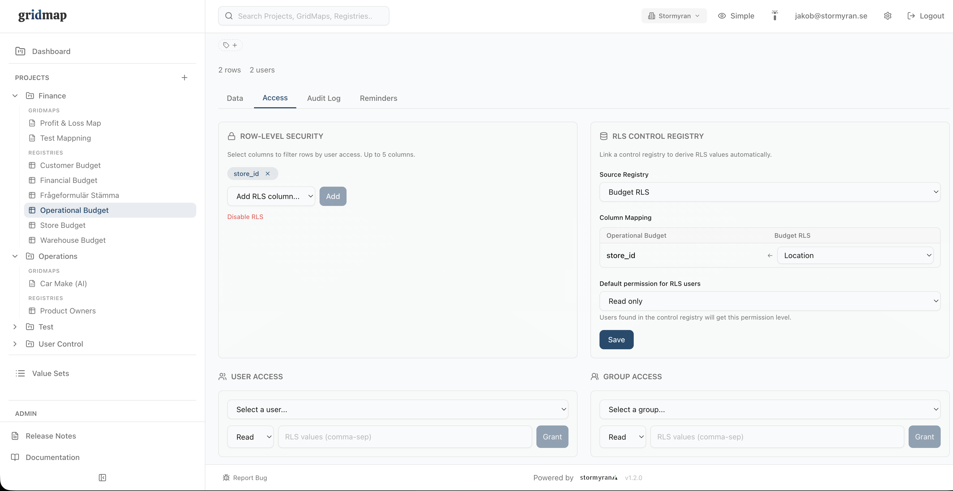Open the Stormyran organization switcher

click(x=674, y=16)
